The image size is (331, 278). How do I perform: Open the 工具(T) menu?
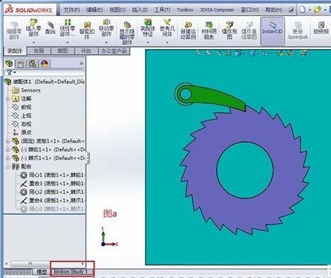click(x=162, y=10)
